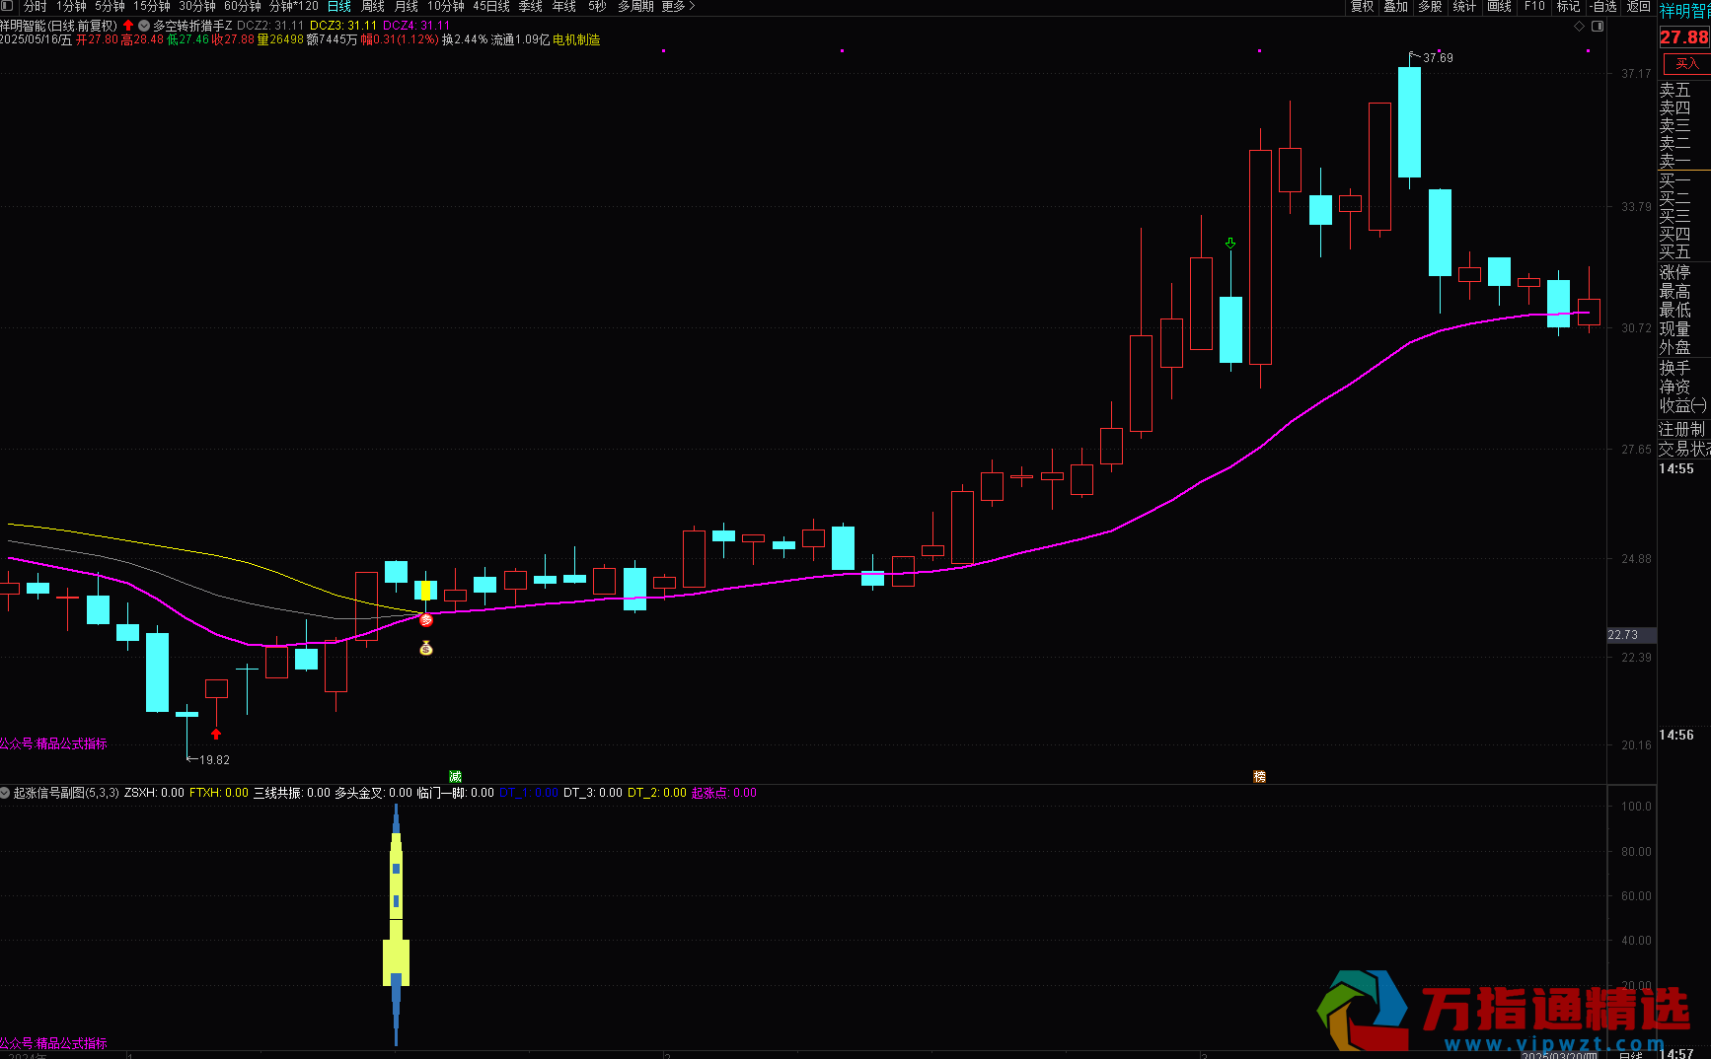The width and height of the screenshot is (1711, 1059).
Task: Expand the 更多 timeframe options
Action: [x=678, y=7]
